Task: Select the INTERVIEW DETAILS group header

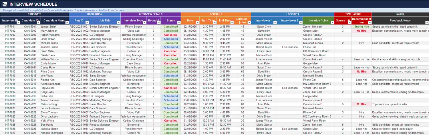Action: tap(150, 14)
